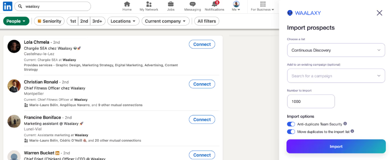Click 'Chief Fitness Officer chez Waalaxy' text
The width and height of the screenshot is (392, 160).
pyautogui.click(x=54, y=88)
